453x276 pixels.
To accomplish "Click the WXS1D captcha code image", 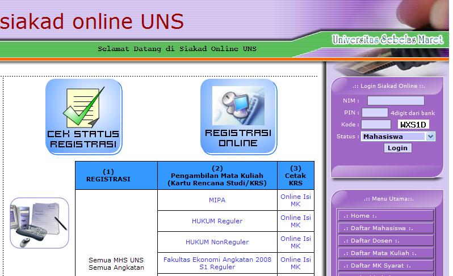I will tap(413, 125).
